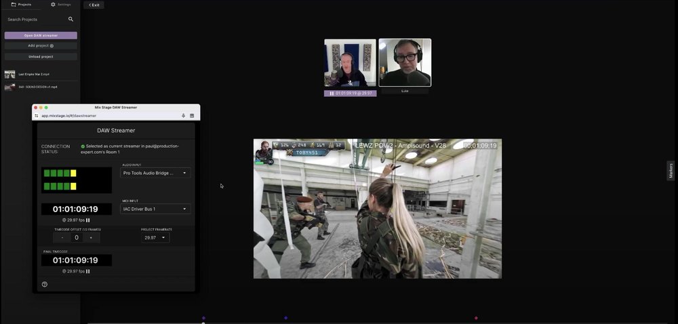This screenshot has width=678, height=324.
Task: Close the DAW Streamer popup window
Action: 35,108
